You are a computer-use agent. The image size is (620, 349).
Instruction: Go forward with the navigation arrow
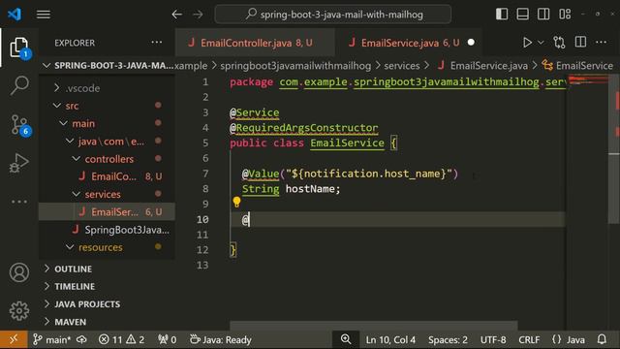coord(198,15)
